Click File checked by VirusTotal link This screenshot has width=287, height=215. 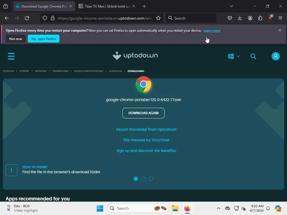(x=146, y=140)
